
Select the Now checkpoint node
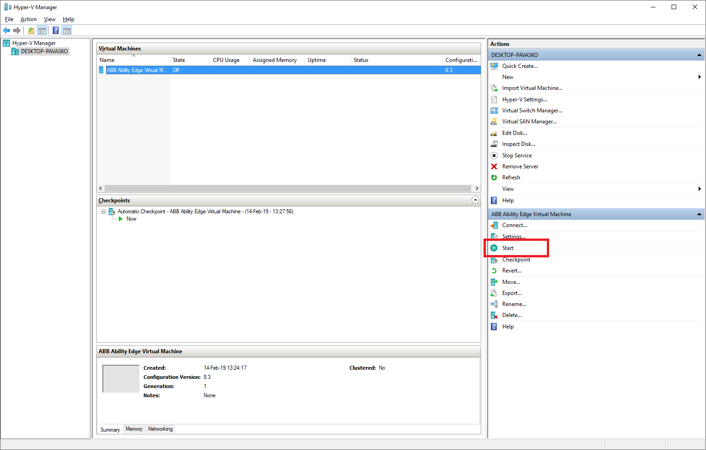click(x=131, y=219)
